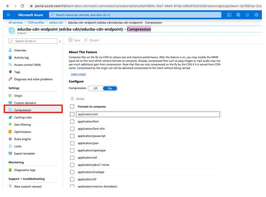Reload the page with refresh icon
Viewport: 266px width, 197px height.
[22, 6]
